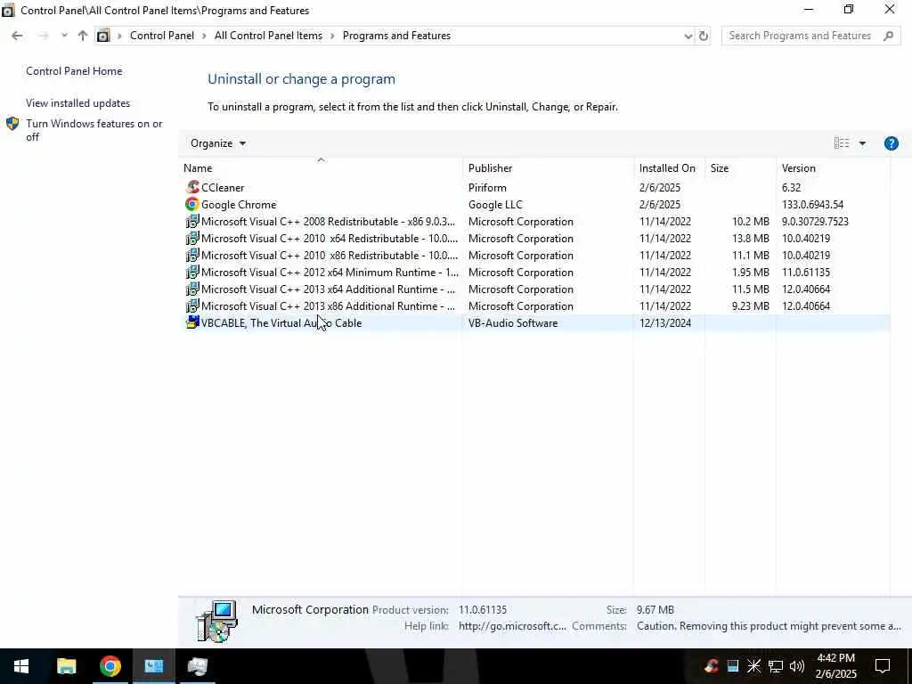The width and height of the screenshot is (912, 684).
Task: Open the Organize dropdown menu
Action: click(x=218, y=143)
